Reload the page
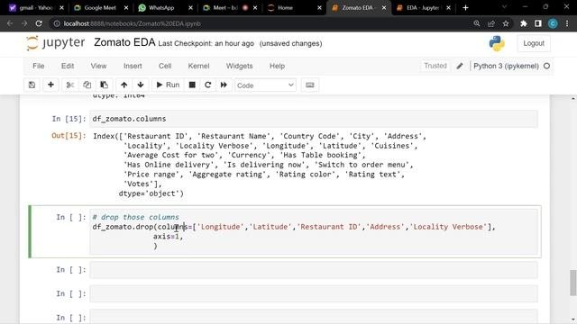The width and height of the screenshot is (577, 324). click(39, 23)
